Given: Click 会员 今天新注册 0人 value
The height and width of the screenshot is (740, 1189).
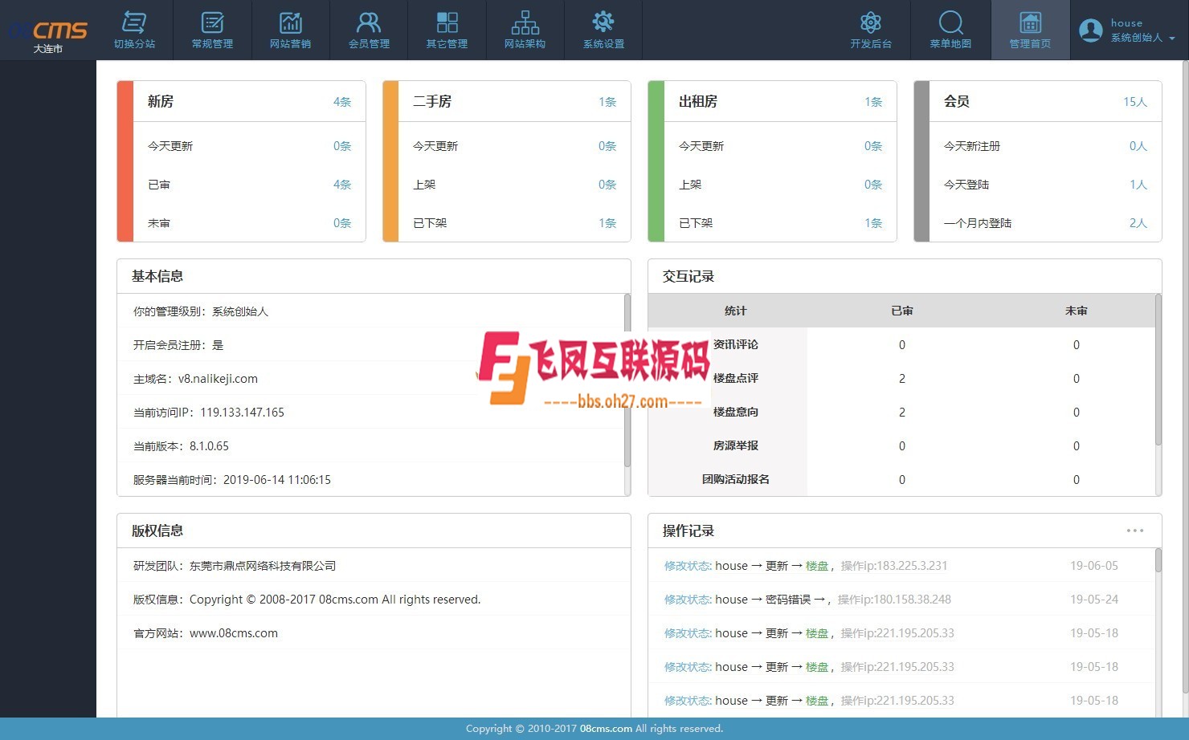Looking at the screenshot, I should pyautogui.click(x=1138, y=146).
